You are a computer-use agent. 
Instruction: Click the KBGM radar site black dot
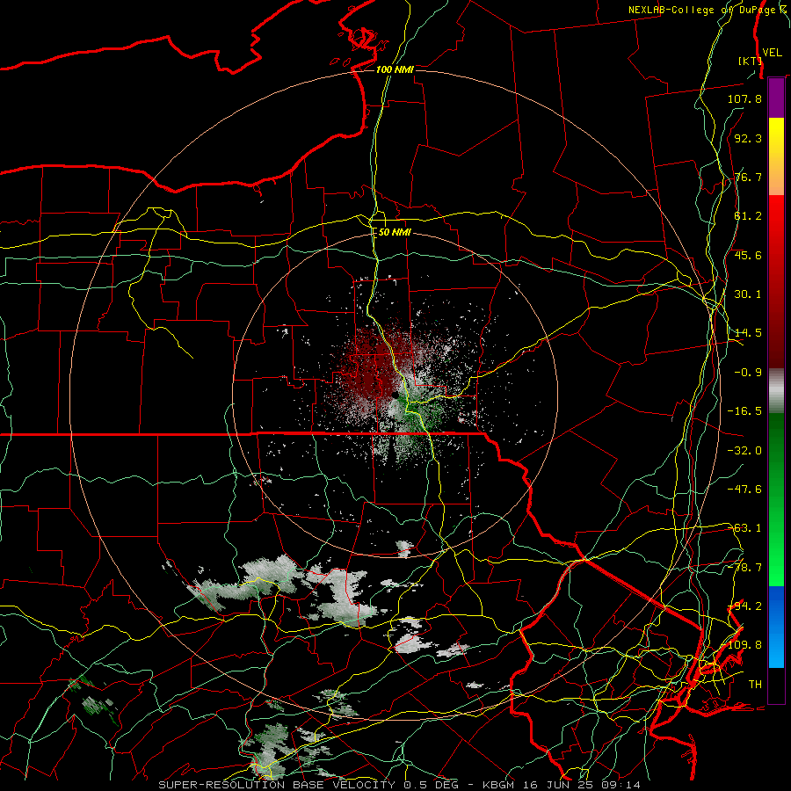pos(395,395)
